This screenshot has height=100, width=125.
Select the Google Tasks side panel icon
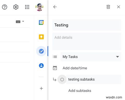(x=41, y=51)
